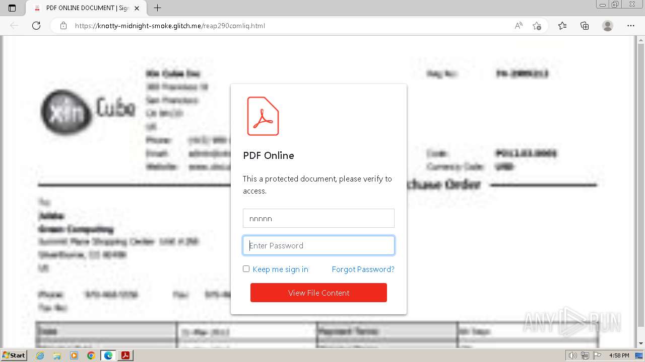This screenshot has width=645, height=362.
Task: Click the vertical scrollbar down arrow
Action: click(640, 344)
